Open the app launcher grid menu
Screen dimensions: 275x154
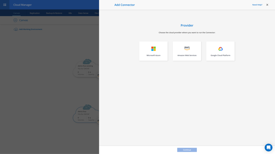pyautogui.click(x=5, y=5)
